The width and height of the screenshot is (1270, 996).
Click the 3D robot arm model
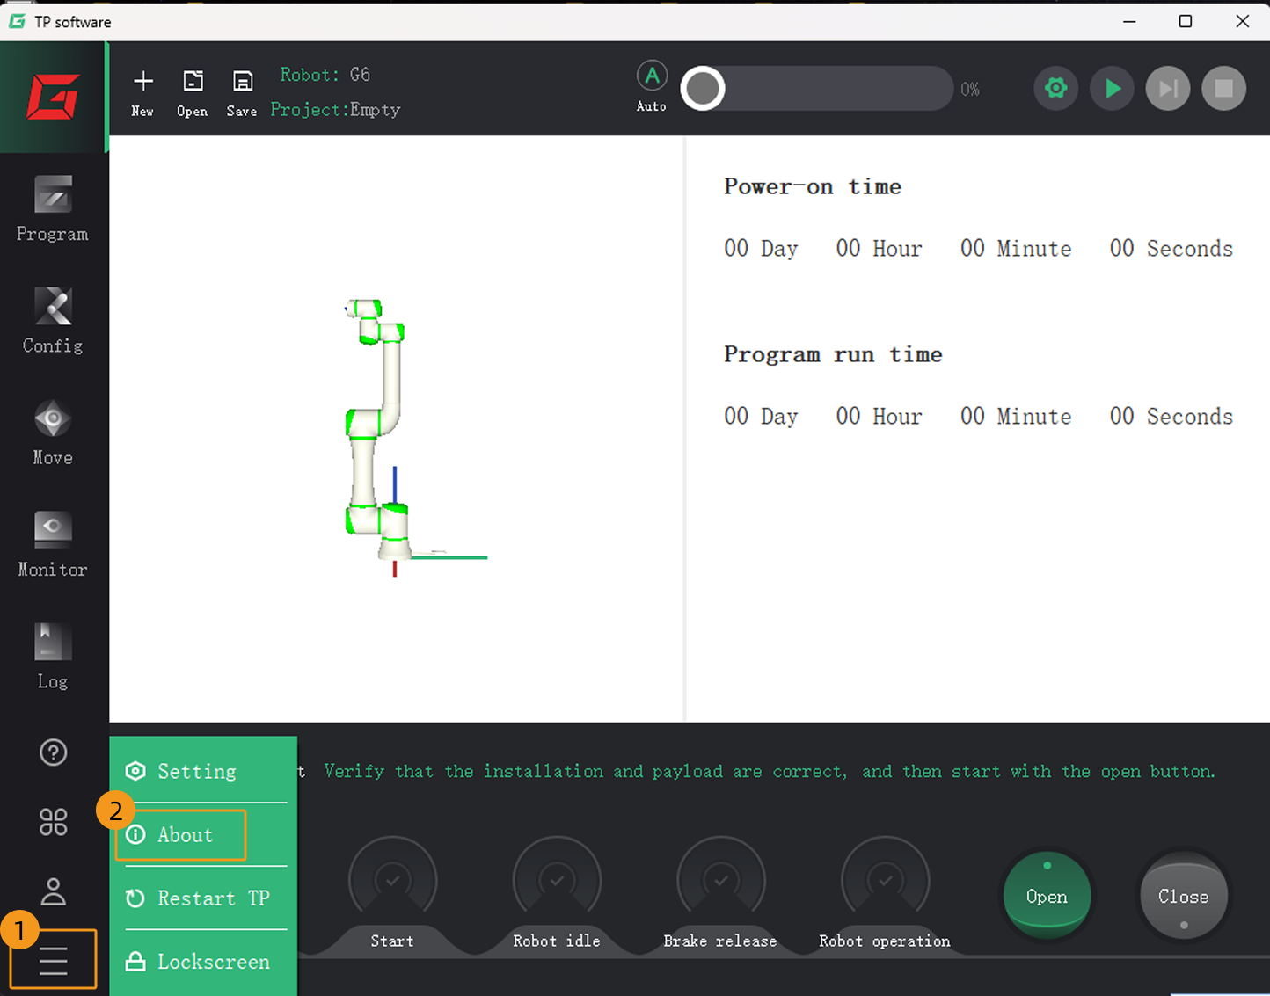378,431
